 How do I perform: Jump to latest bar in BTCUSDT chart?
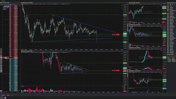click(161, 5)
